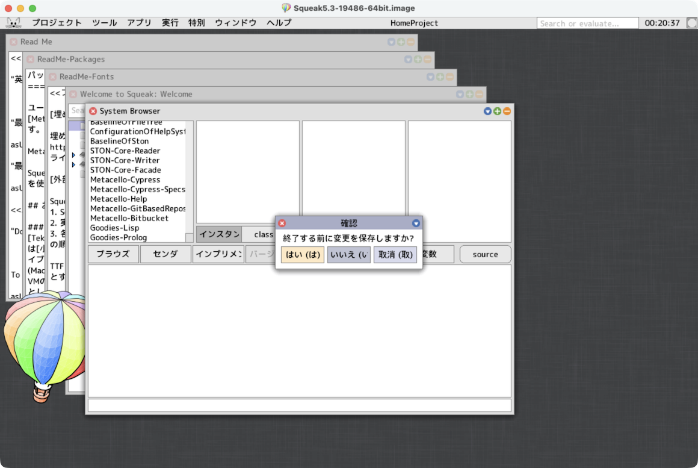Open the source view dropdown button
Viewport: 698px width, 468px height.
[x=485, y=254]
